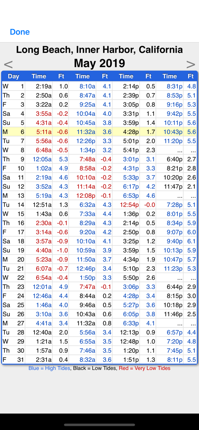Select 12:08p very low tide on Monday 13
199x430 pixels.
86,196
